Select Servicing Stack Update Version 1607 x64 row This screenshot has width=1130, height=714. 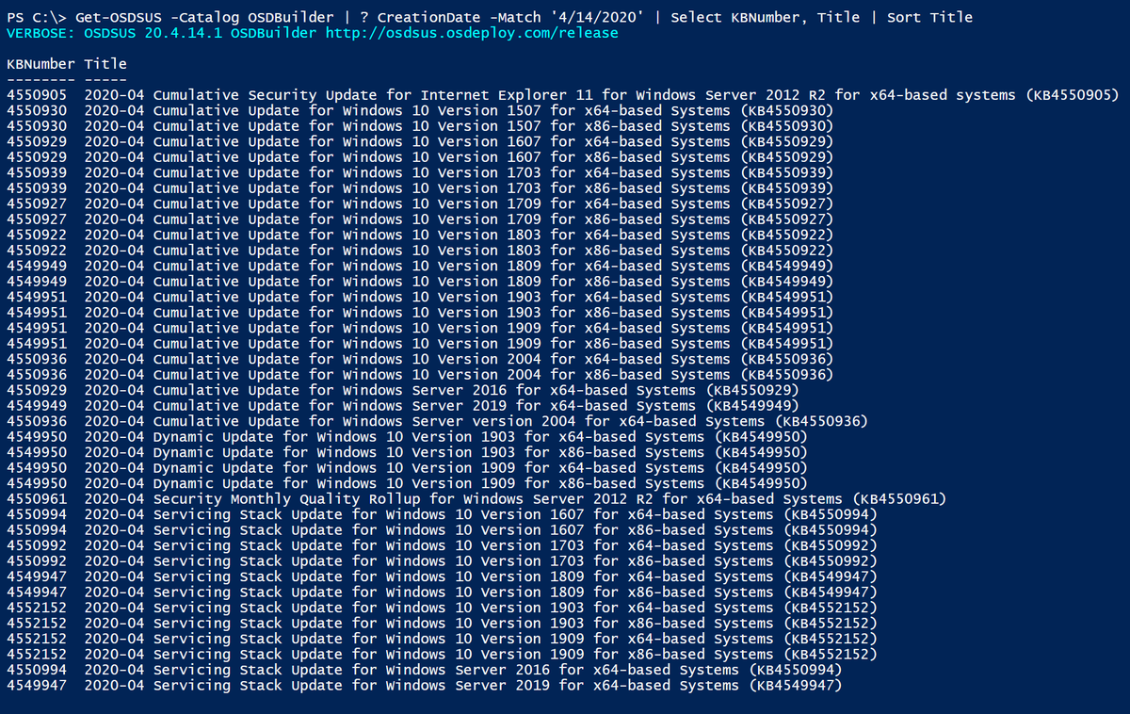(x=442, y=515)
